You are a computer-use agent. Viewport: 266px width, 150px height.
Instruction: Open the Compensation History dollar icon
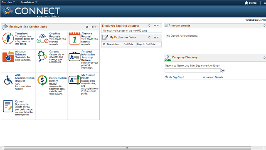pyautogui.click(x=42, y=80)
